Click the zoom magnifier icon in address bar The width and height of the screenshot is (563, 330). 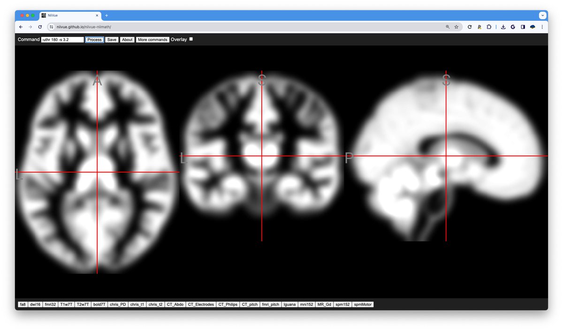tap(448, 27)
